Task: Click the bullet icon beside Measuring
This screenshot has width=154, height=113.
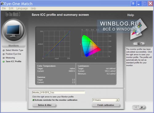Action: [4, 58]
